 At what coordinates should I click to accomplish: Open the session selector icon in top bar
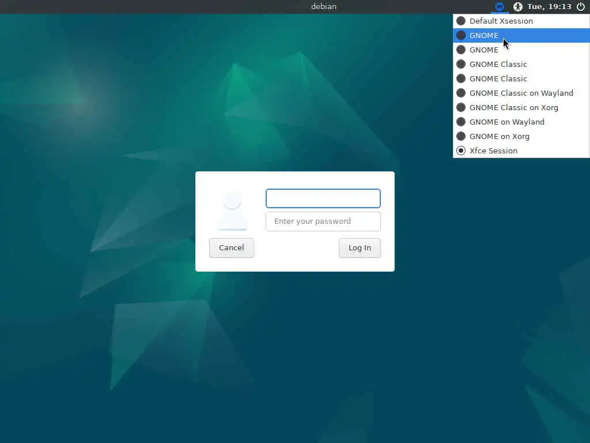pos(500,7)
